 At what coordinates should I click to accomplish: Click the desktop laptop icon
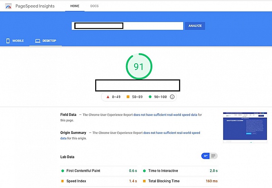click(x=38, y=41)
